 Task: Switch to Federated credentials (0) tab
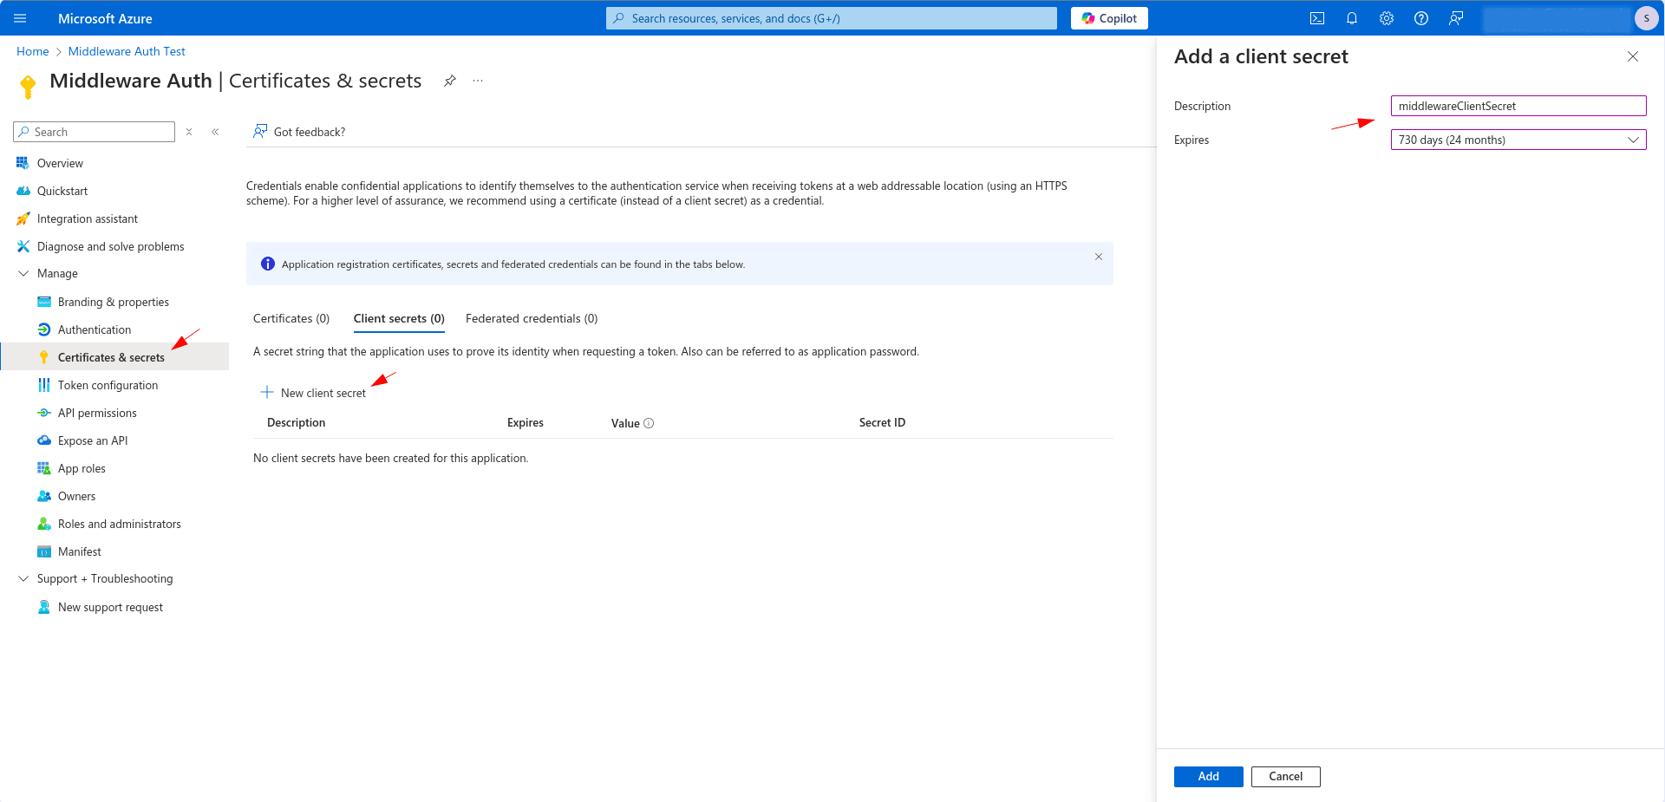(x=531, y=318)
